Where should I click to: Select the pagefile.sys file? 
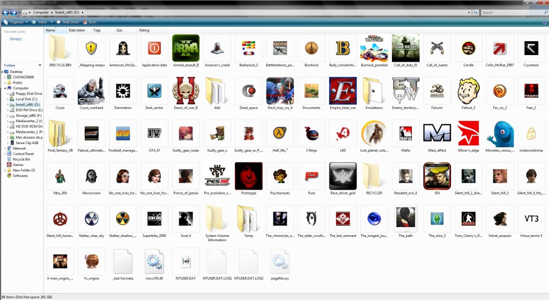280,261
